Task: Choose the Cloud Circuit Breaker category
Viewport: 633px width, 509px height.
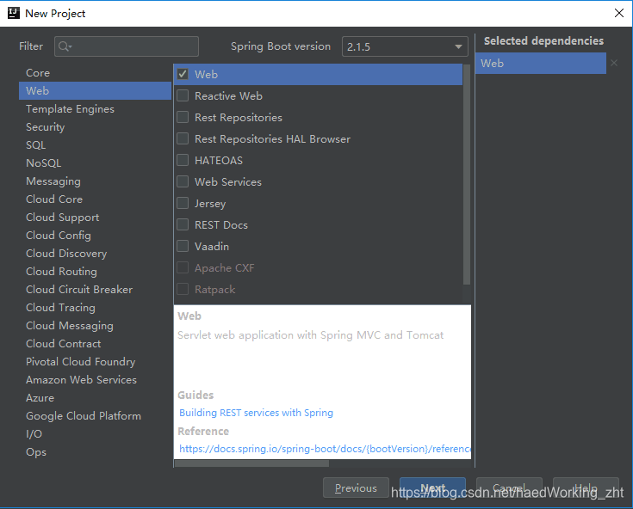Action: 96,290
